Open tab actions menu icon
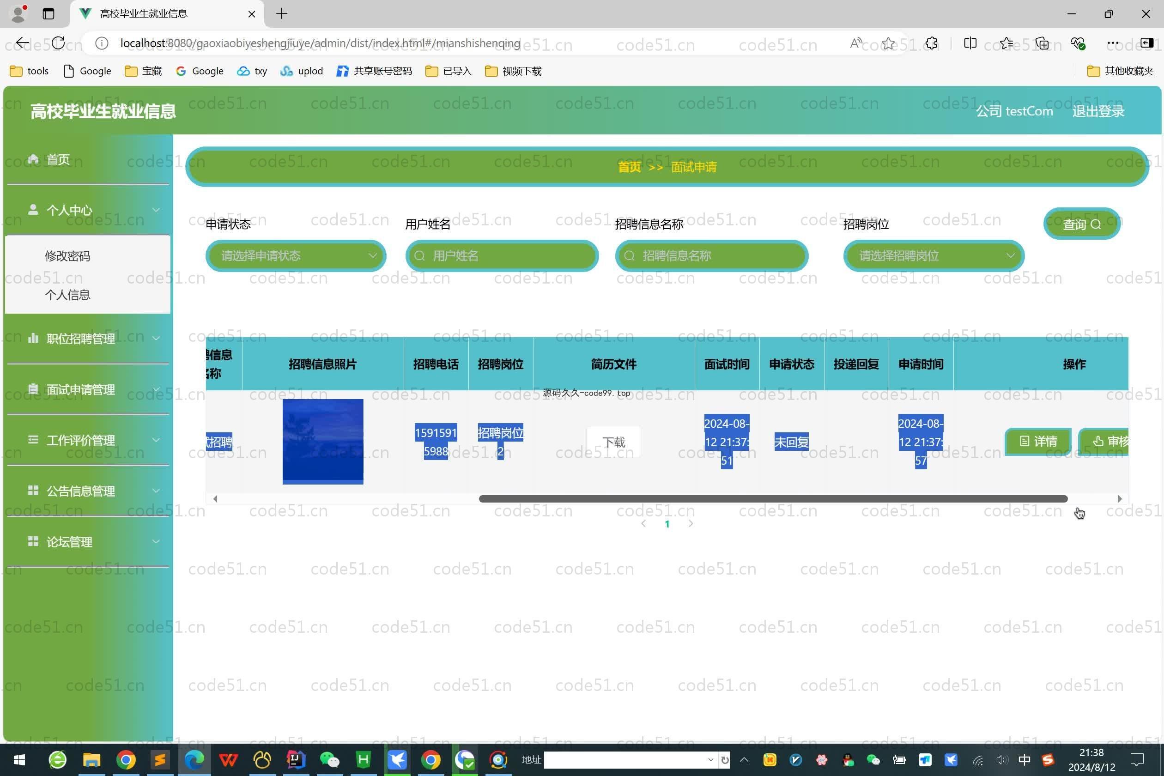The image size is (1164, 776). pos(48,14)
